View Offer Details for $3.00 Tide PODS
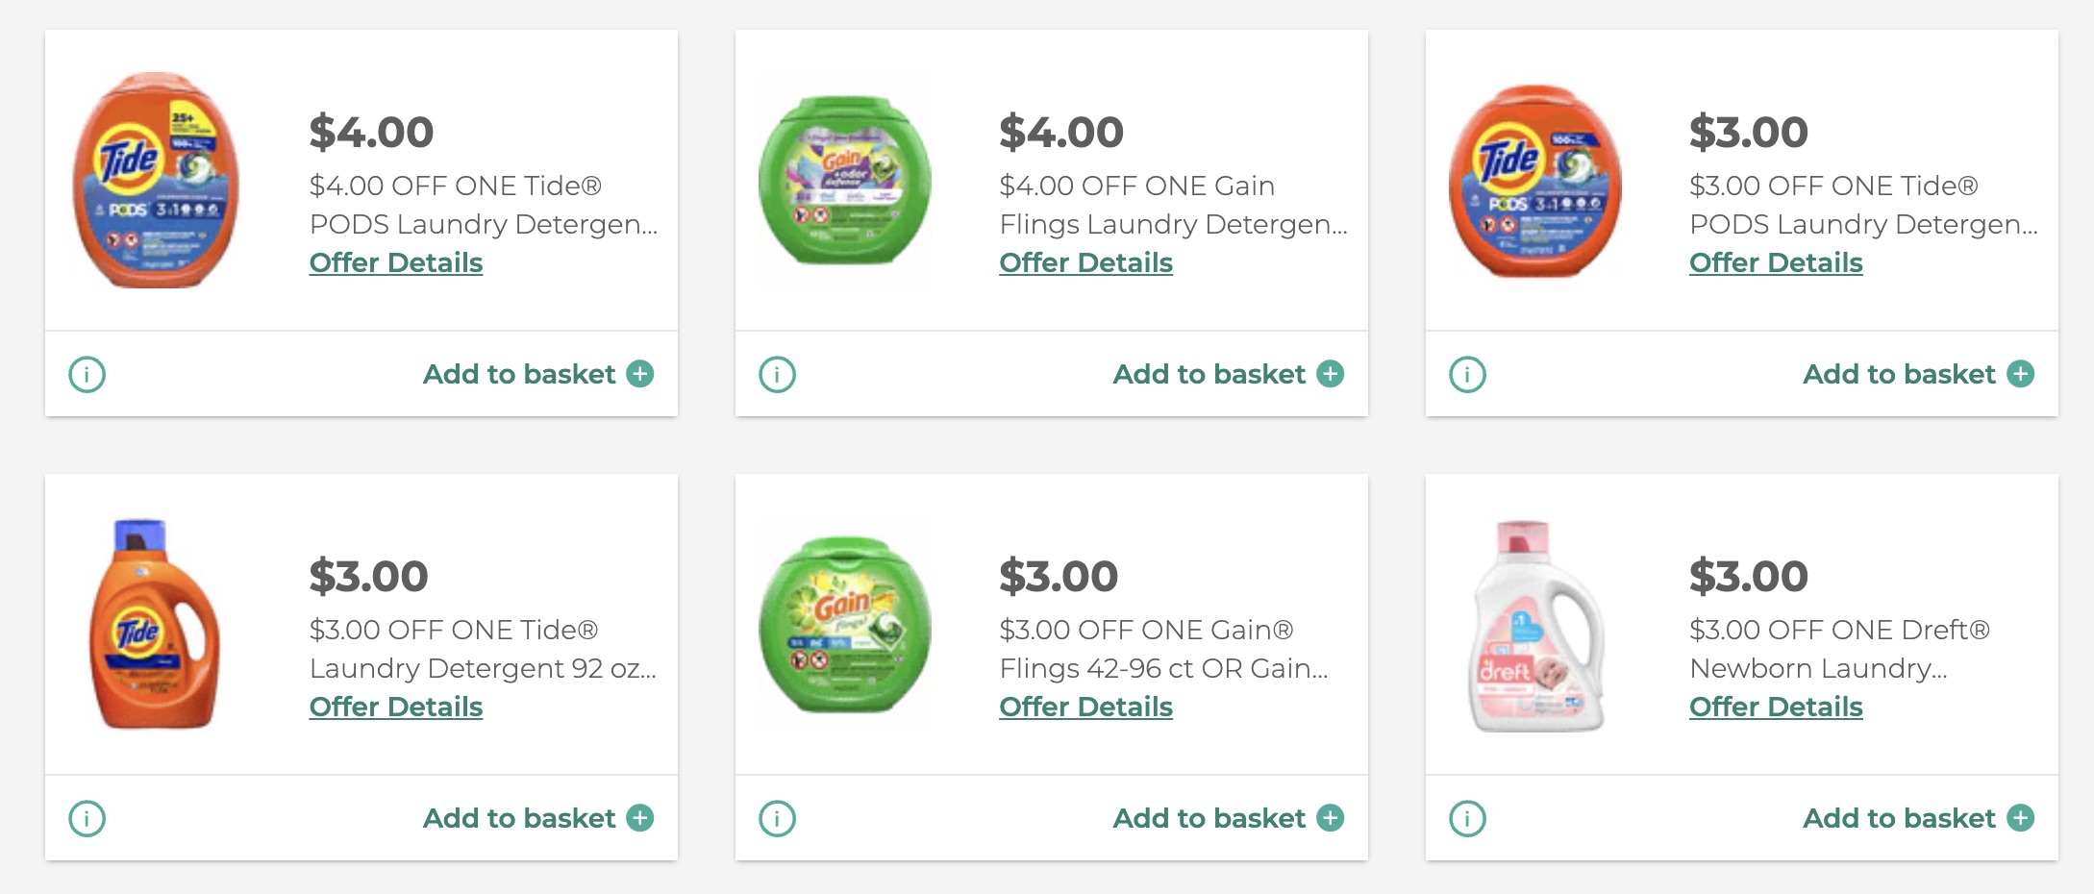 coord(1776,262)
